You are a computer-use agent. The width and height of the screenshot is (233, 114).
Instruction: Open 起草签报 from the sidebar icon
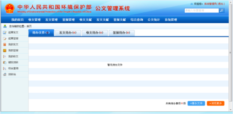5,39
